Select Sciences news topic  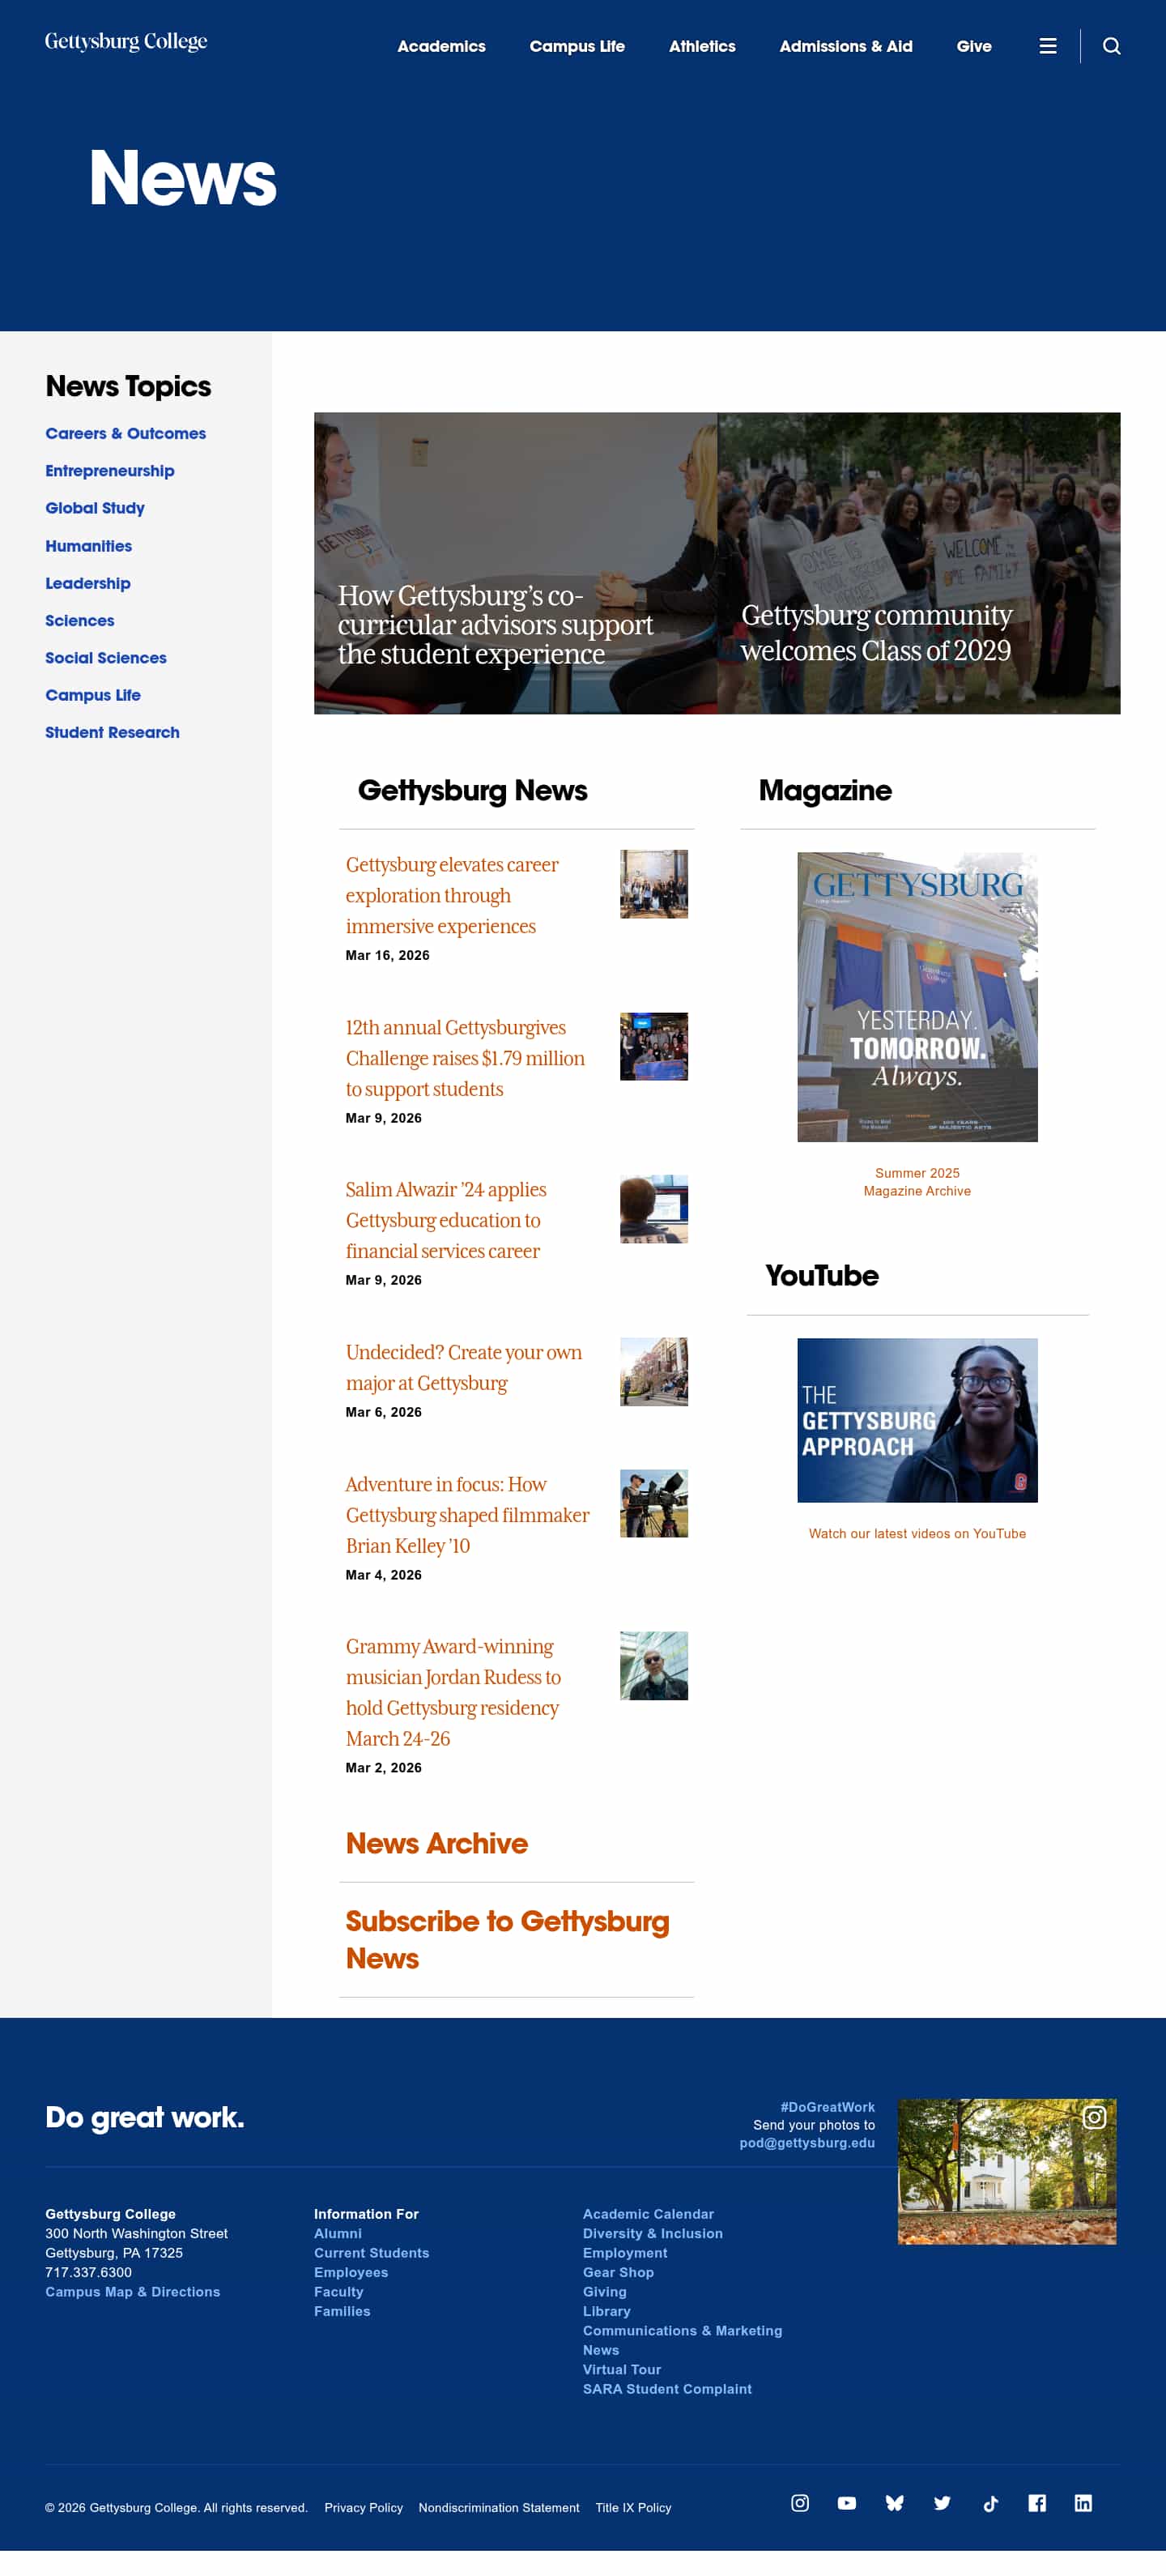79,620
